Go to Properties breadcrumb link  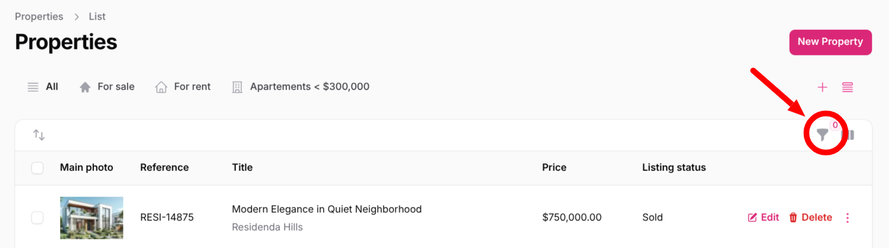click(39, 17)
